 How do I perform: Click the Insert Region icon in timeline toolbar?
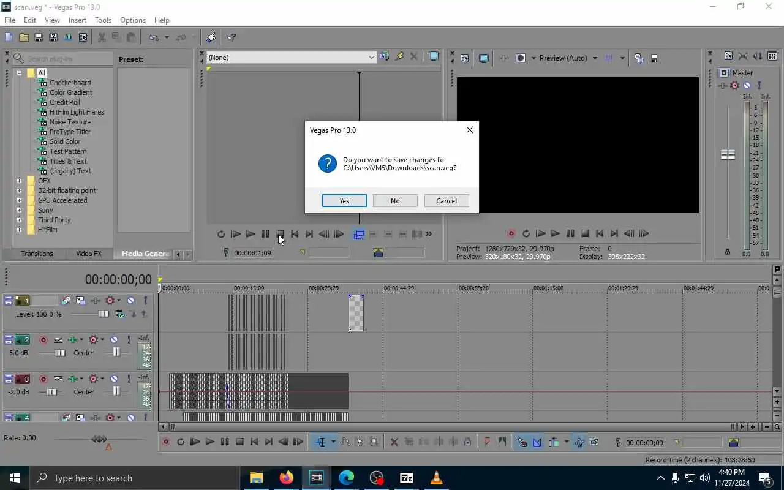click(x=502, y=442)
